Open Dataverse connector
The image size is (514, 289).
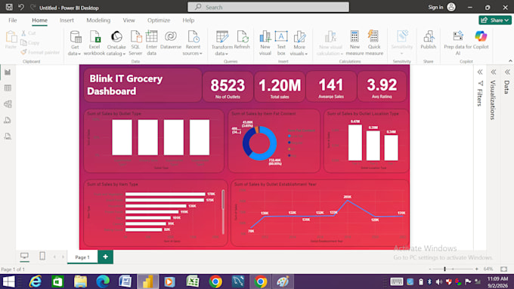[171, 40]
